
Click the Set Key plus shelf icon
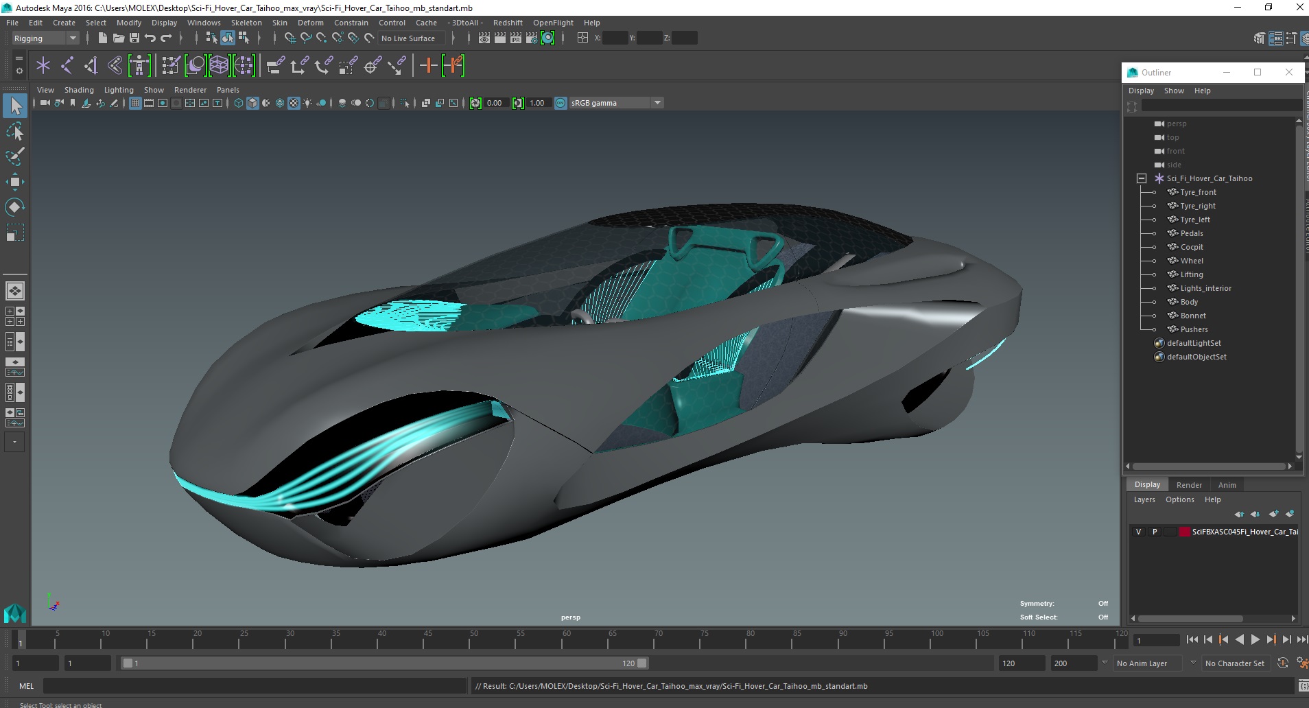(428, 66)
